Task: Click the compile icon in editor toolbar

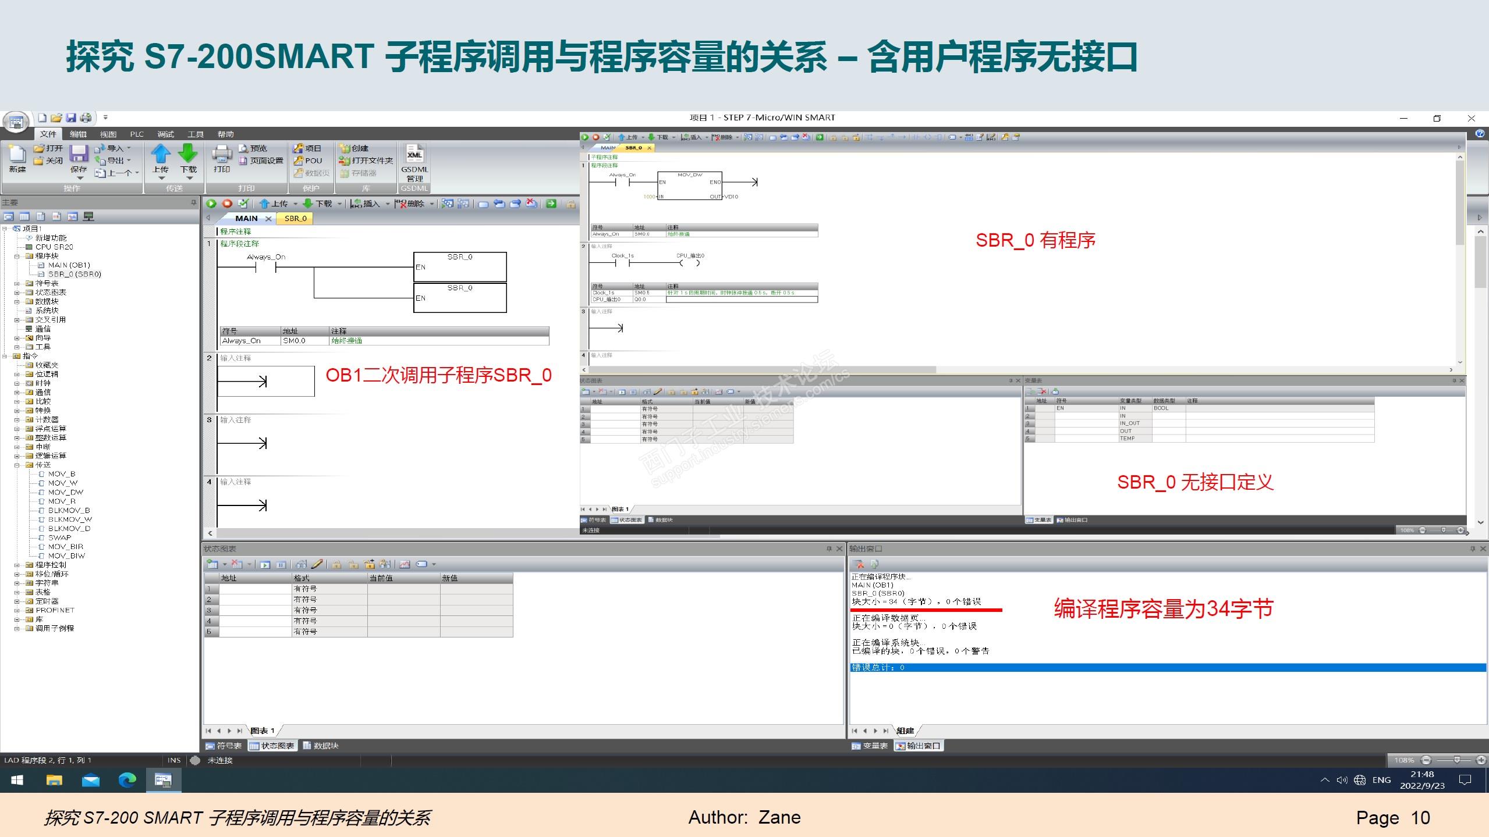Action: click(243, 204)
